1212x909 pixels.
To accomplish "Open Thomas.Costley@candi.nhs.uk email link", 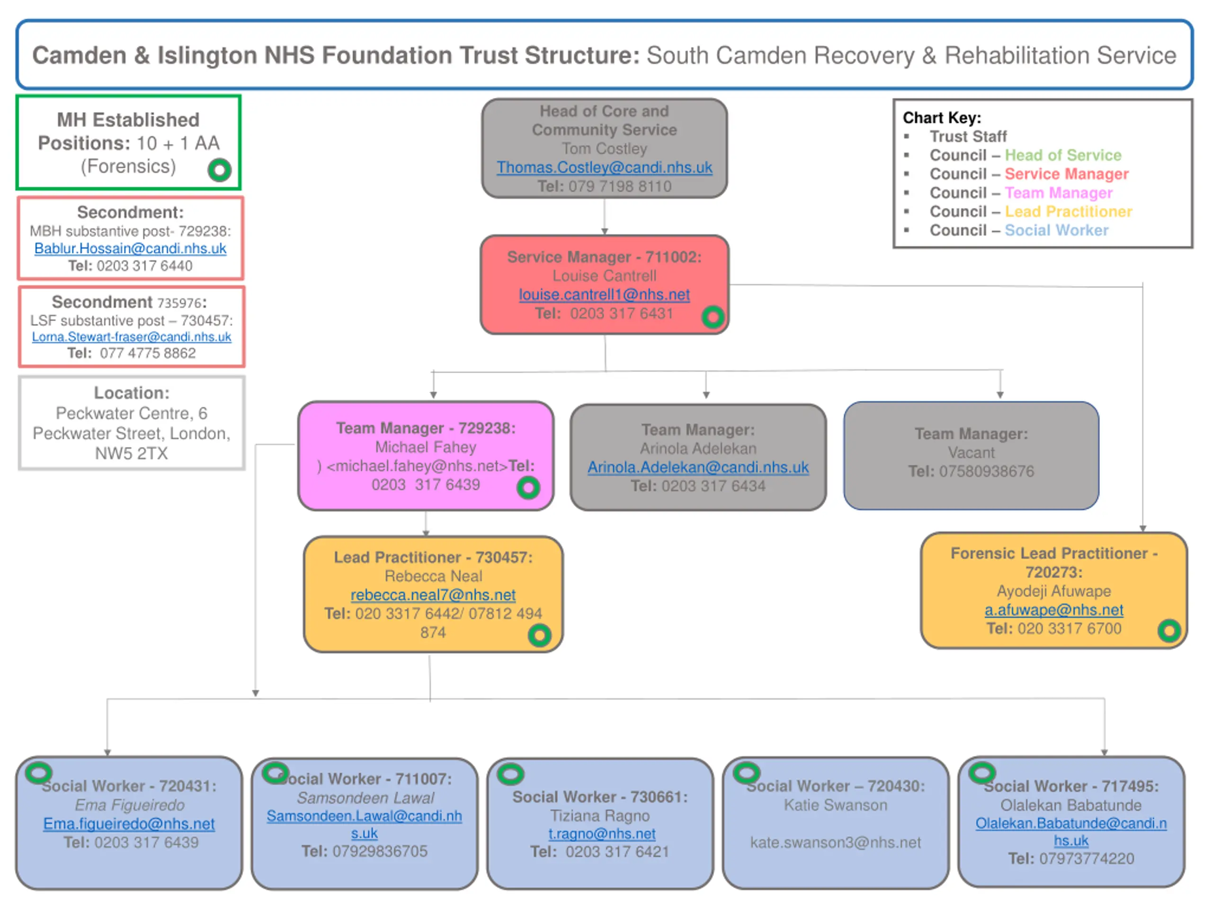I will tap(604, 167).
